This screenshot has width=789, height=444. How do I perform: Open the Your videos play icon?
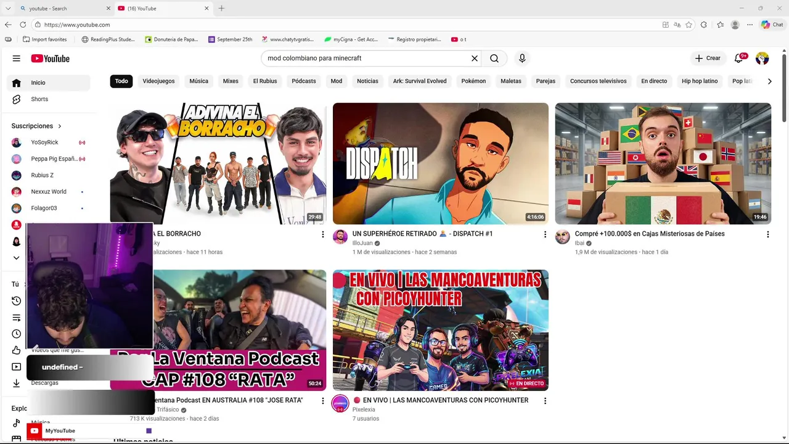17,367
